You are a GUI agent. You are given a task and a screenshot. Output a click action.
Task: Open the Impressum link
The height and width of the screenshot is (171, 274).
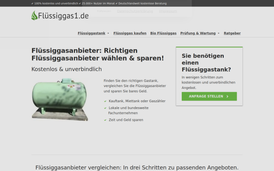[168, 11]
